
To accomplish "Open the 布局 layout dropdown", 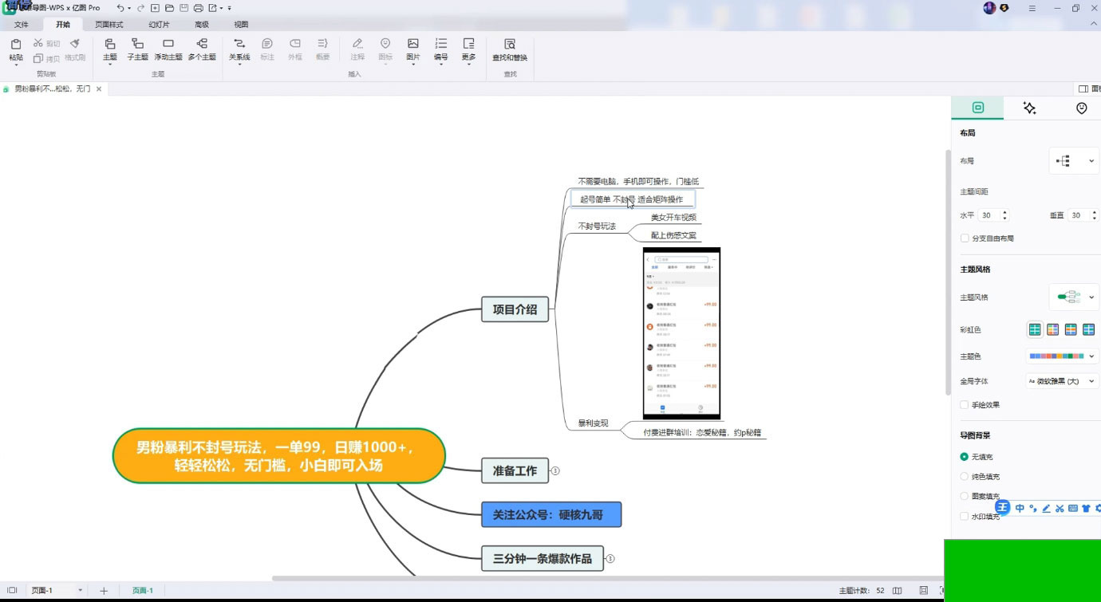I will 1074,161.
